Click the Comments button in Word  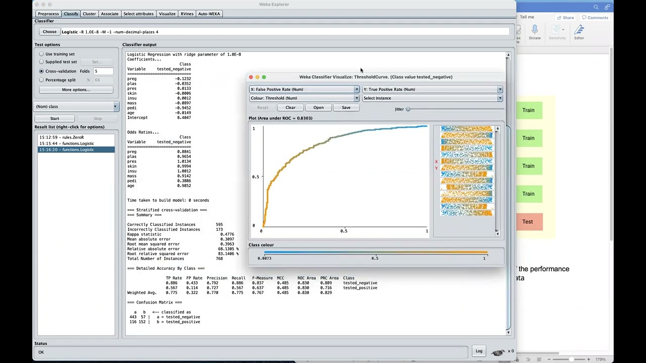coord(595,18)
